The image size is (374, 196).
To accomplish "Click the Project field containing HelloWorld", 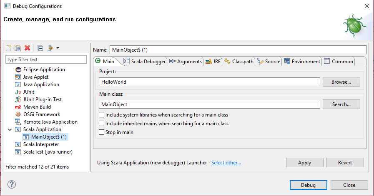I will coord(209,82).
